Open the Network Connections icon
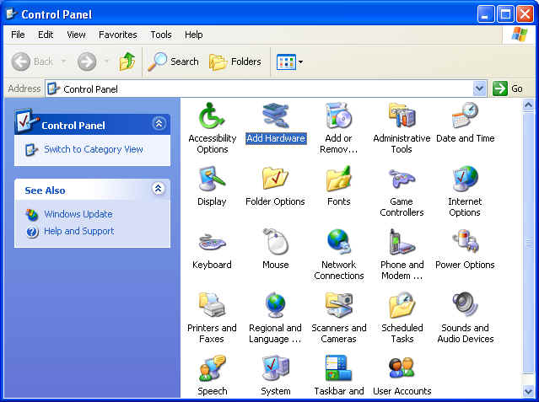Viewport: 539px width, 402px height. (338, 243)
